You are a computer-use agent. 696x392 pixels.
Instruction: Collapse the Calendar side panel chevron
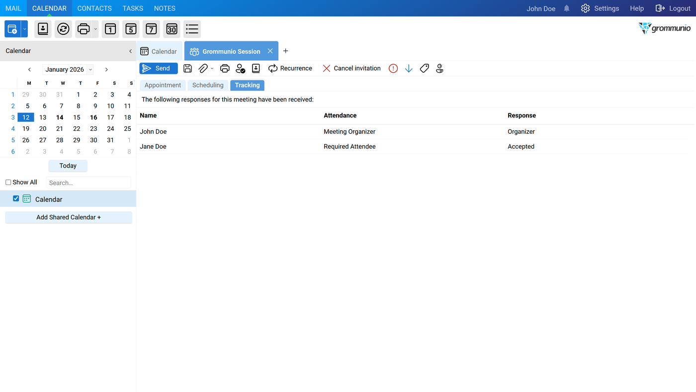[130, 51]
